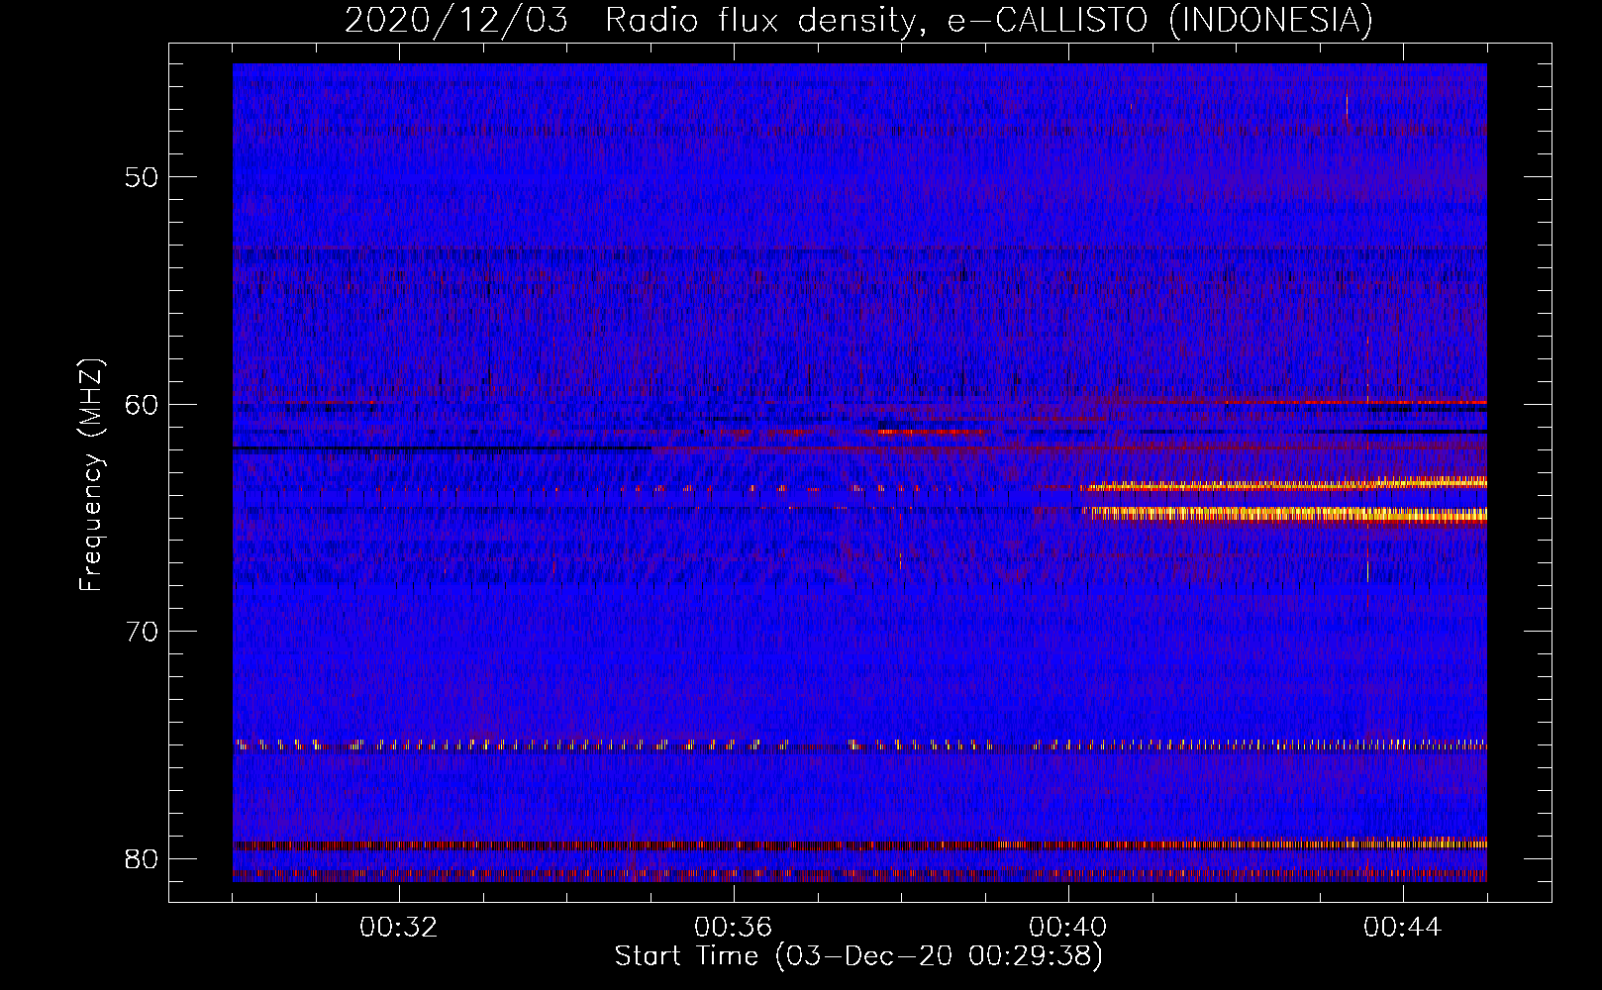Click the bright yellow emission band near 64 MHz
Image resolution: width=1602 pixels, height=990 pixels.
pos(1284,484)
